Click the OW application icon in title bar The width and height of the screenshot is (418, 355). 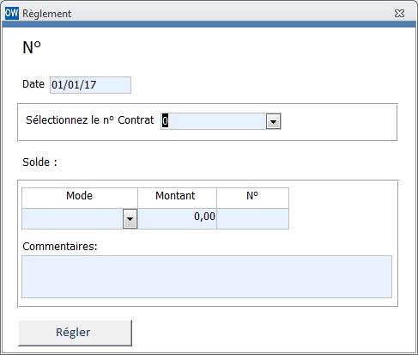coord(12,13)
